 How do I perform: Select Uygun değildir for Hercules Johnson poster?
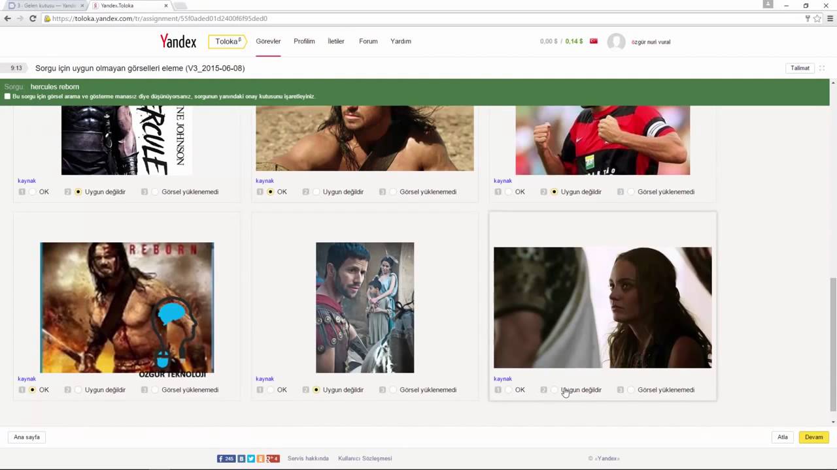[x=78, y=192]
